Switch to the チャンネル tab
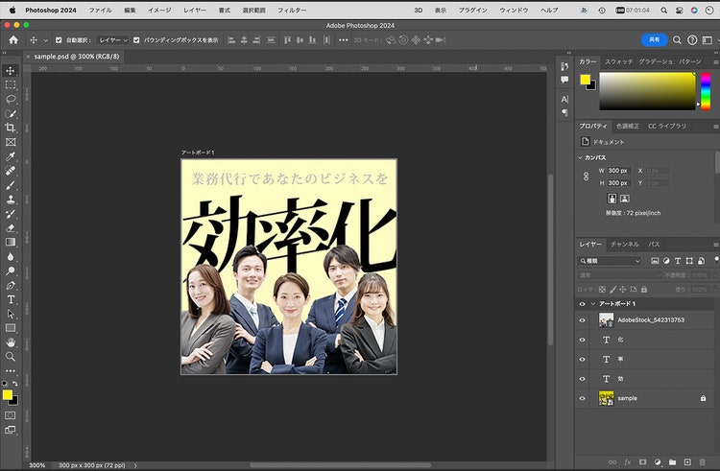This screenshot has width=720, height=471. click(x=625, y=244)
